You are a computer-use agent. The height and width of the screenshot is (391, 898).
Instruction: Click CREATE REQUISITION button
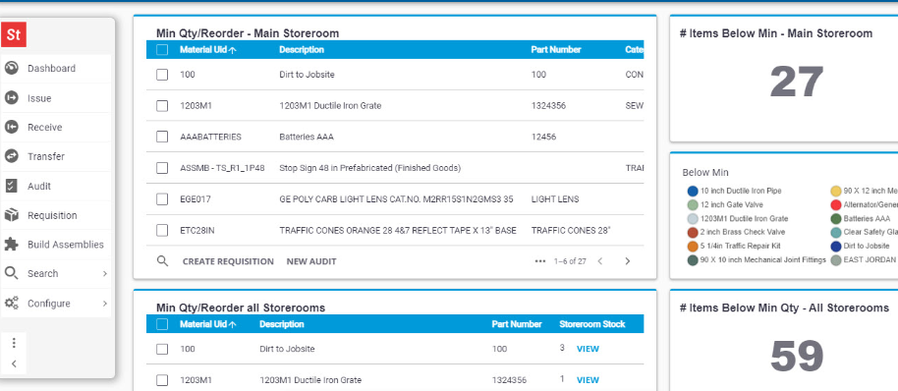228,261
